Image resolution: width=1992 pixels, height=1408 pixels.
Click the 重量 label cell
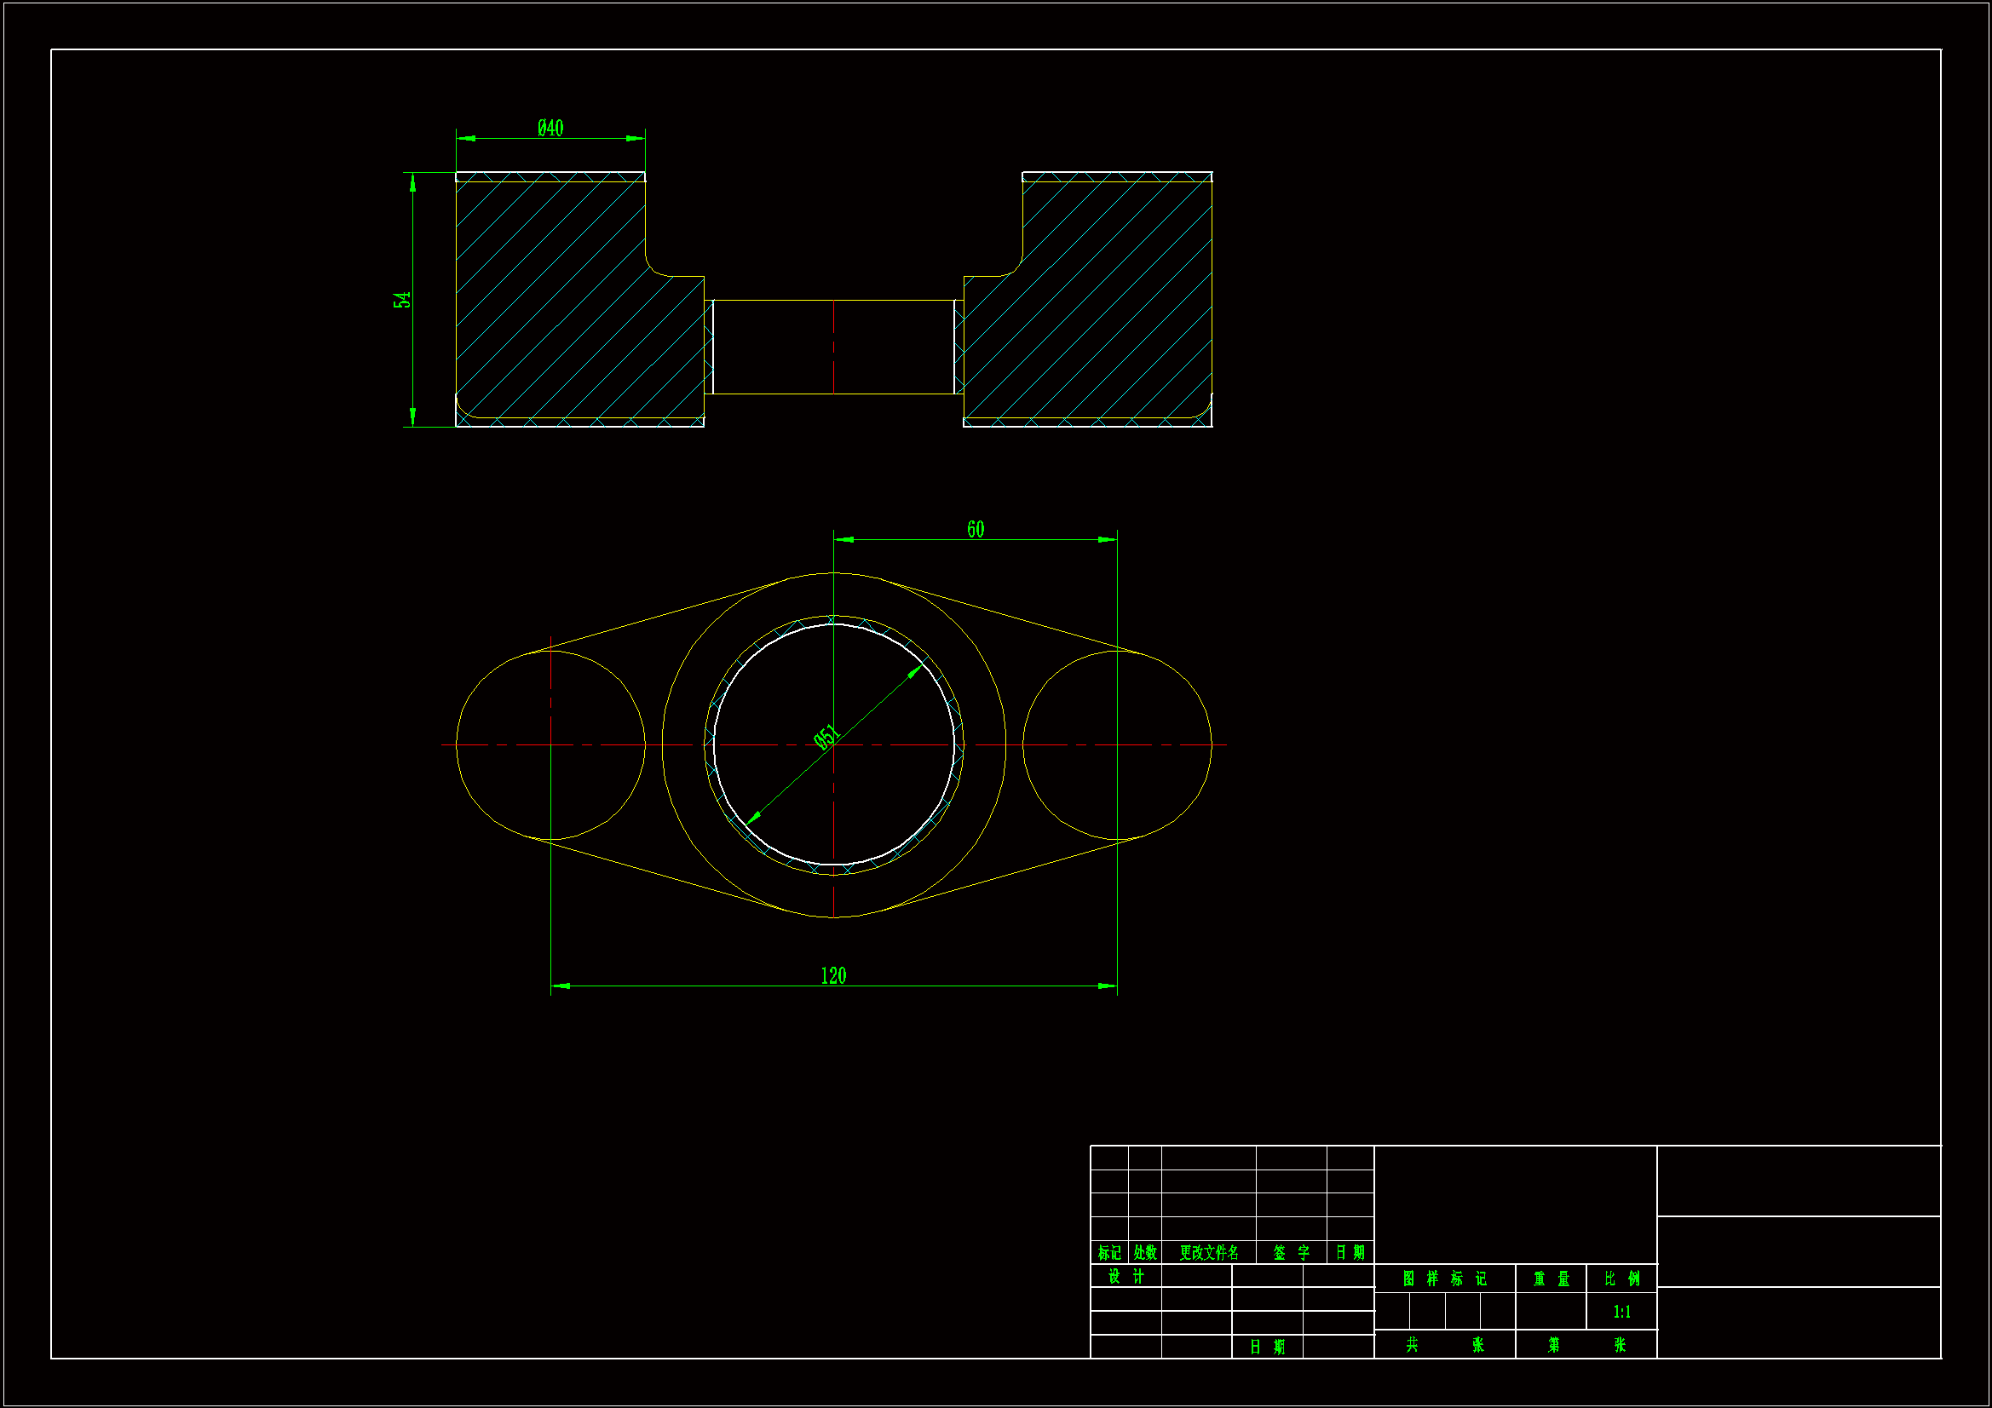tap(1552, 1279)
